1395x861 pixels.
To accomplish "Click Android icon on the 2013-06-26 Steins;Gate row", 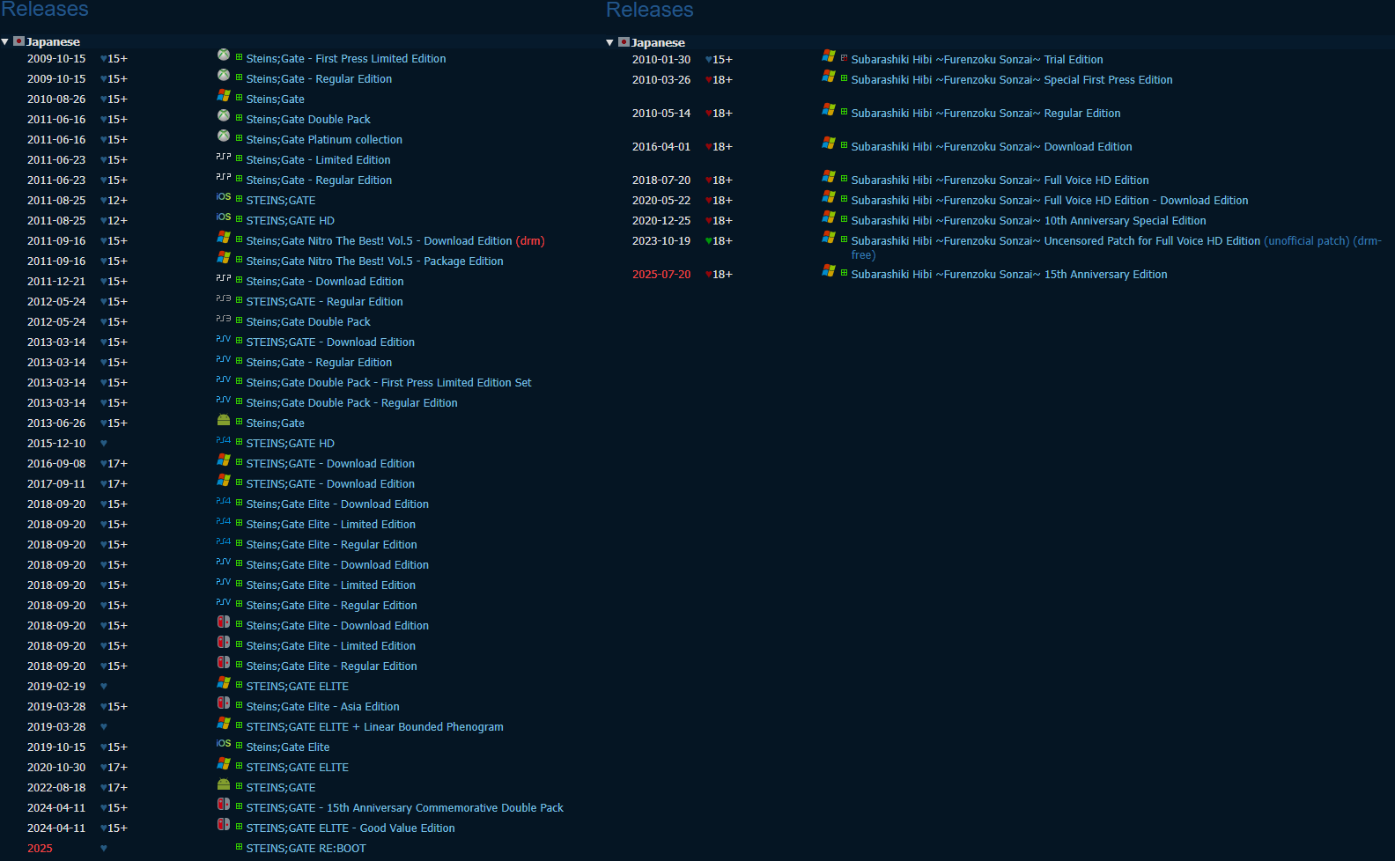I will pos(224,420).
